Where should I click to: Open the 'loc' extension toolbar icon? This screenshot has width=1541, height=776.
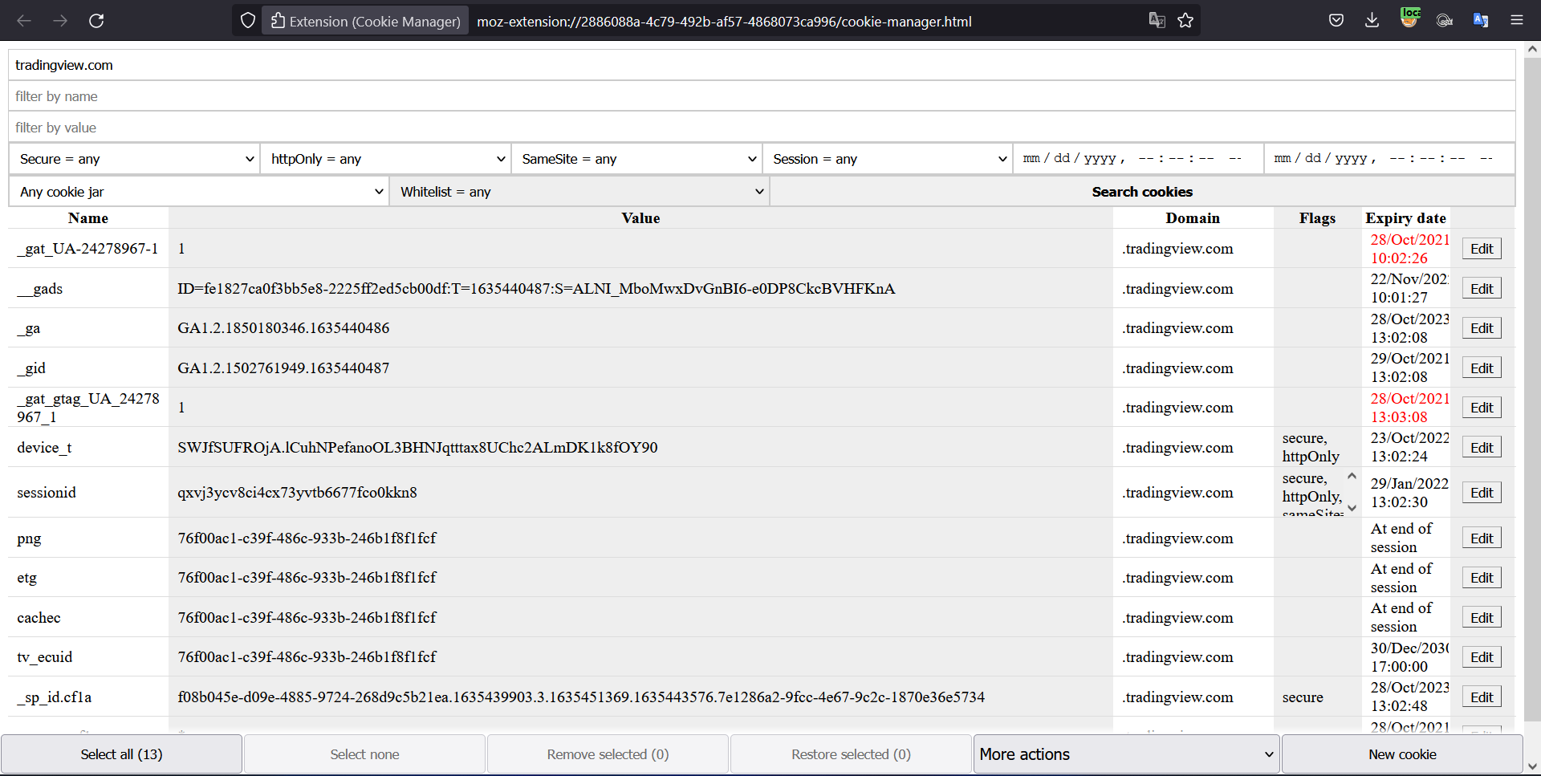1409,18
